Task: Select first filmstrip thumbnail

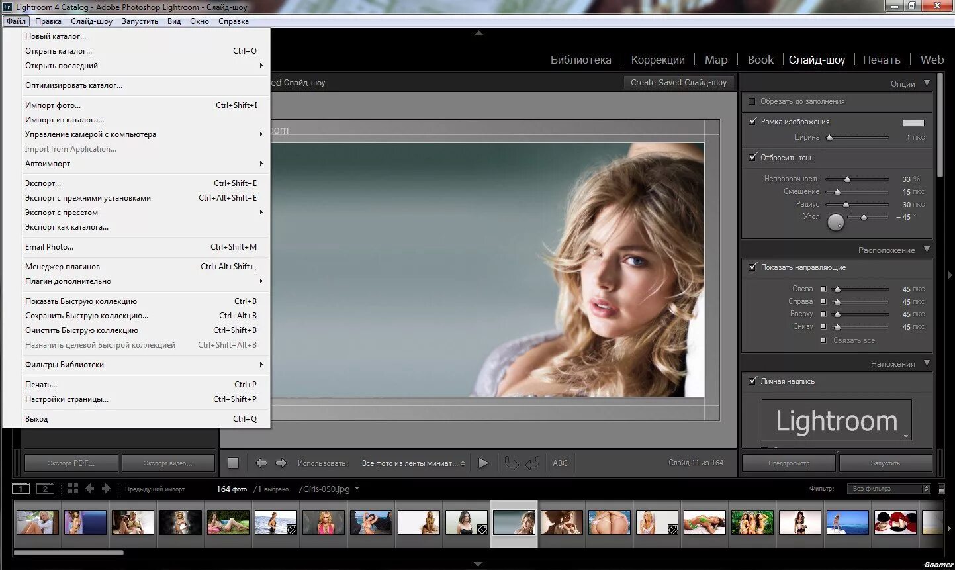Action: (x=38, y=522)
